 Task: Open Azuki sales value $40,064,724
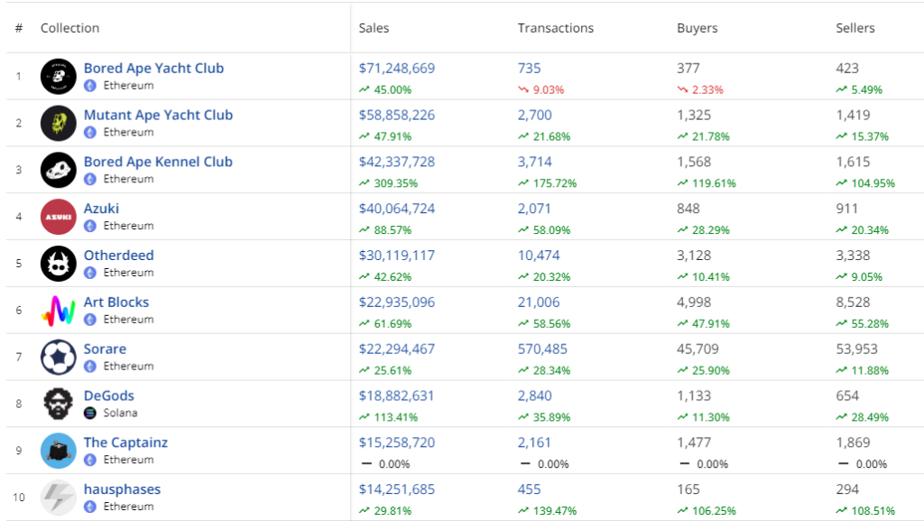[396, 209]
